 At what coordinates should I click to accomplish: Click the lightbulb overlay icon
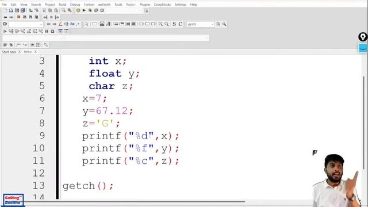click(x=363, y=37)
